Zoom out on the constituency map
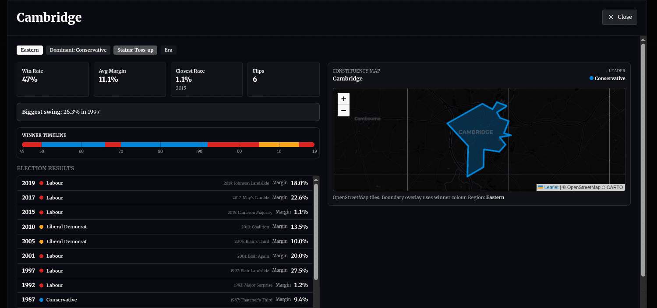This screenshot has width=657, height=308. [343, 111]
